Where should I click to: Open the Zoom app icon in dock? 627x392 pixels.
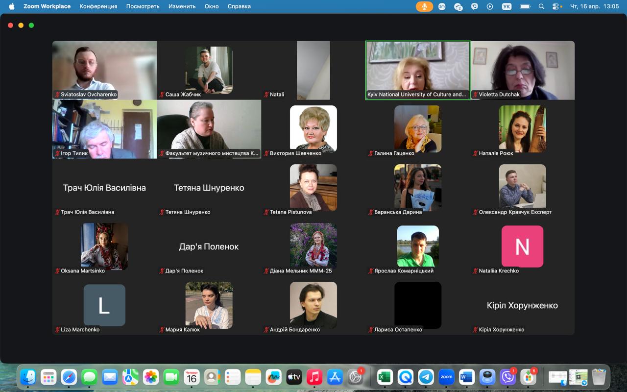[x=446, y=377]
